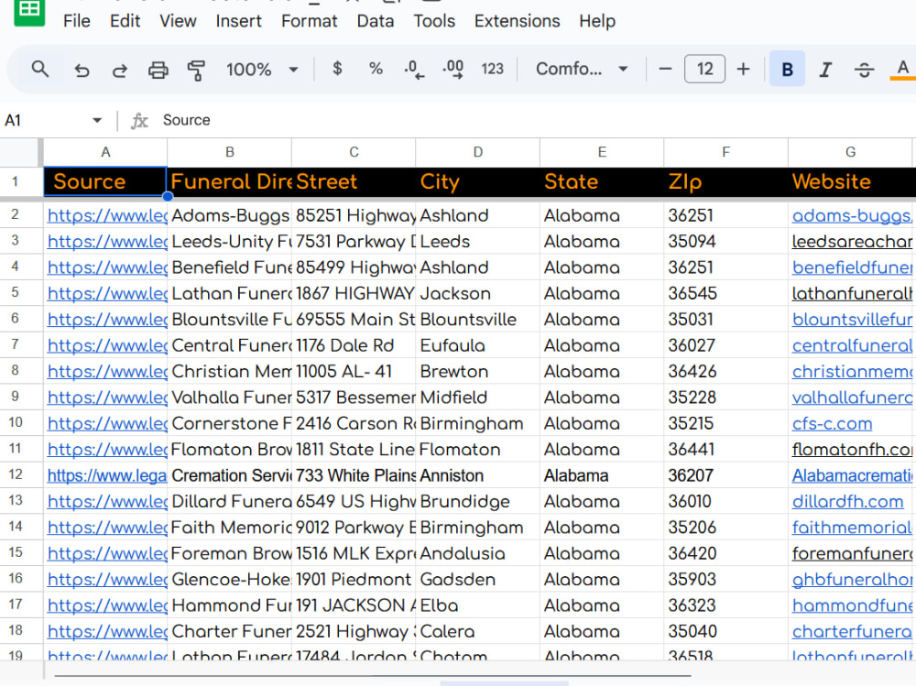Screen dimensions: 916x686
Task: Select the cell containing Eufaula
Action: [478, 345]
